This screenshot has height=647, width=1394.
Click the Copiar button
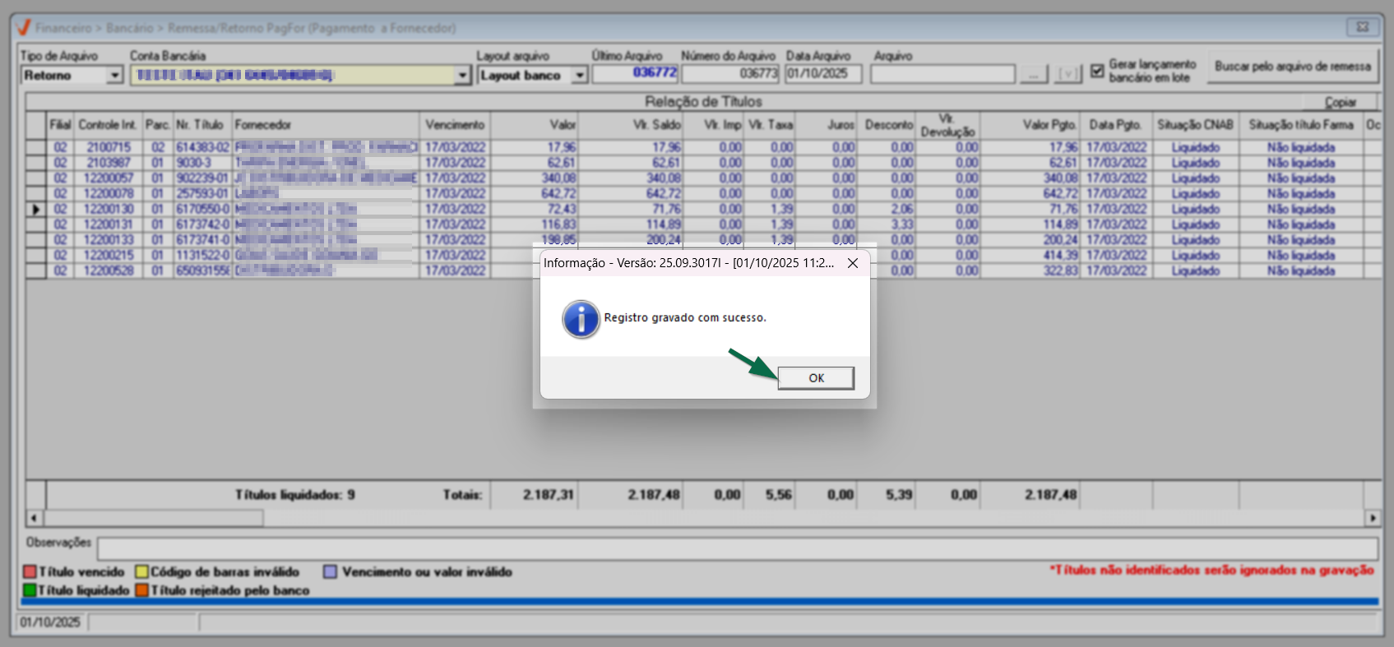[1340, 103]
